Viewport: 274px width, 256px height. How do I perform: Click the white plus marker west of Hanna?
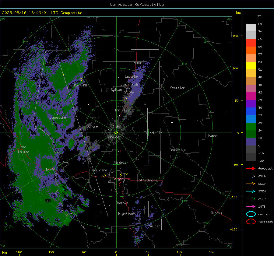pyautogui.click(x=172, y=122)
